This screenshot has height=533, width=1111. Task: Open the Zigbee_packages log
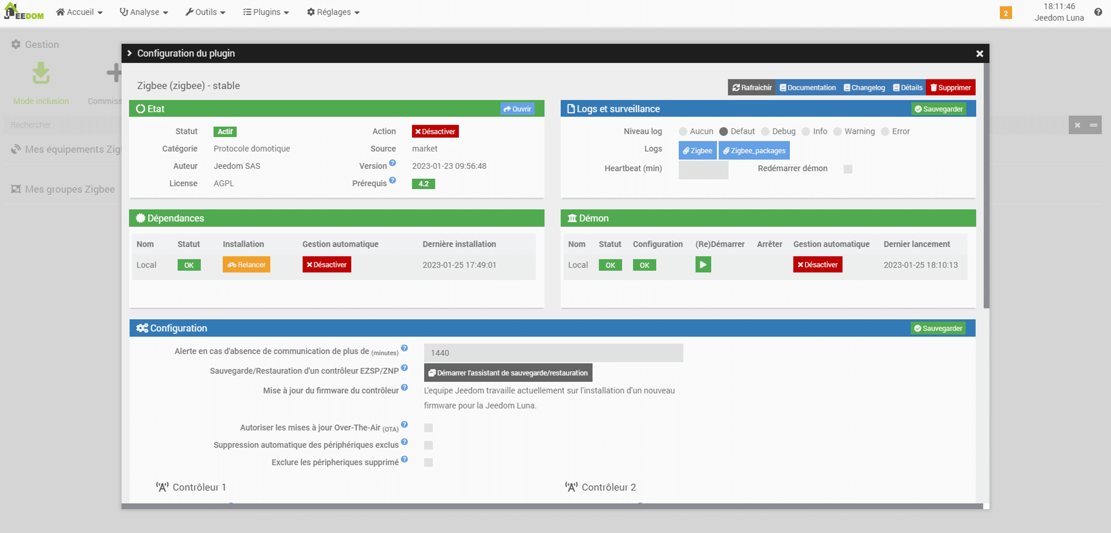754,150
